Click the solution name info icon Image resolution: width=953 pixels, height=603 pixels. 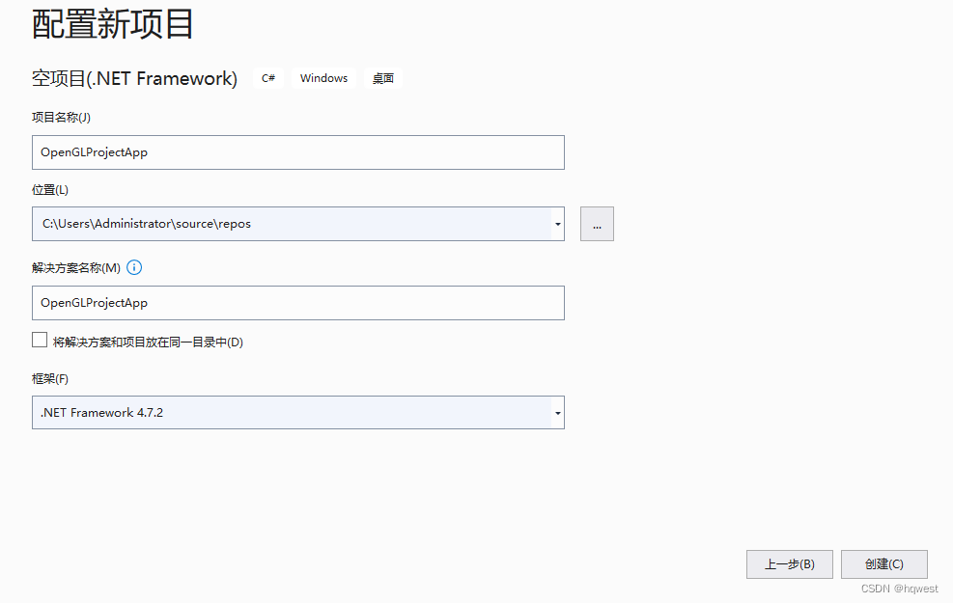click(134, 267)
